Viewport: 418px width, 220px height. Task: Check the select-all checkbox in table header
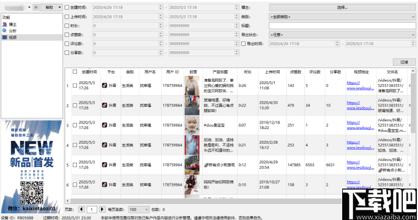click(x=75, y=72)
